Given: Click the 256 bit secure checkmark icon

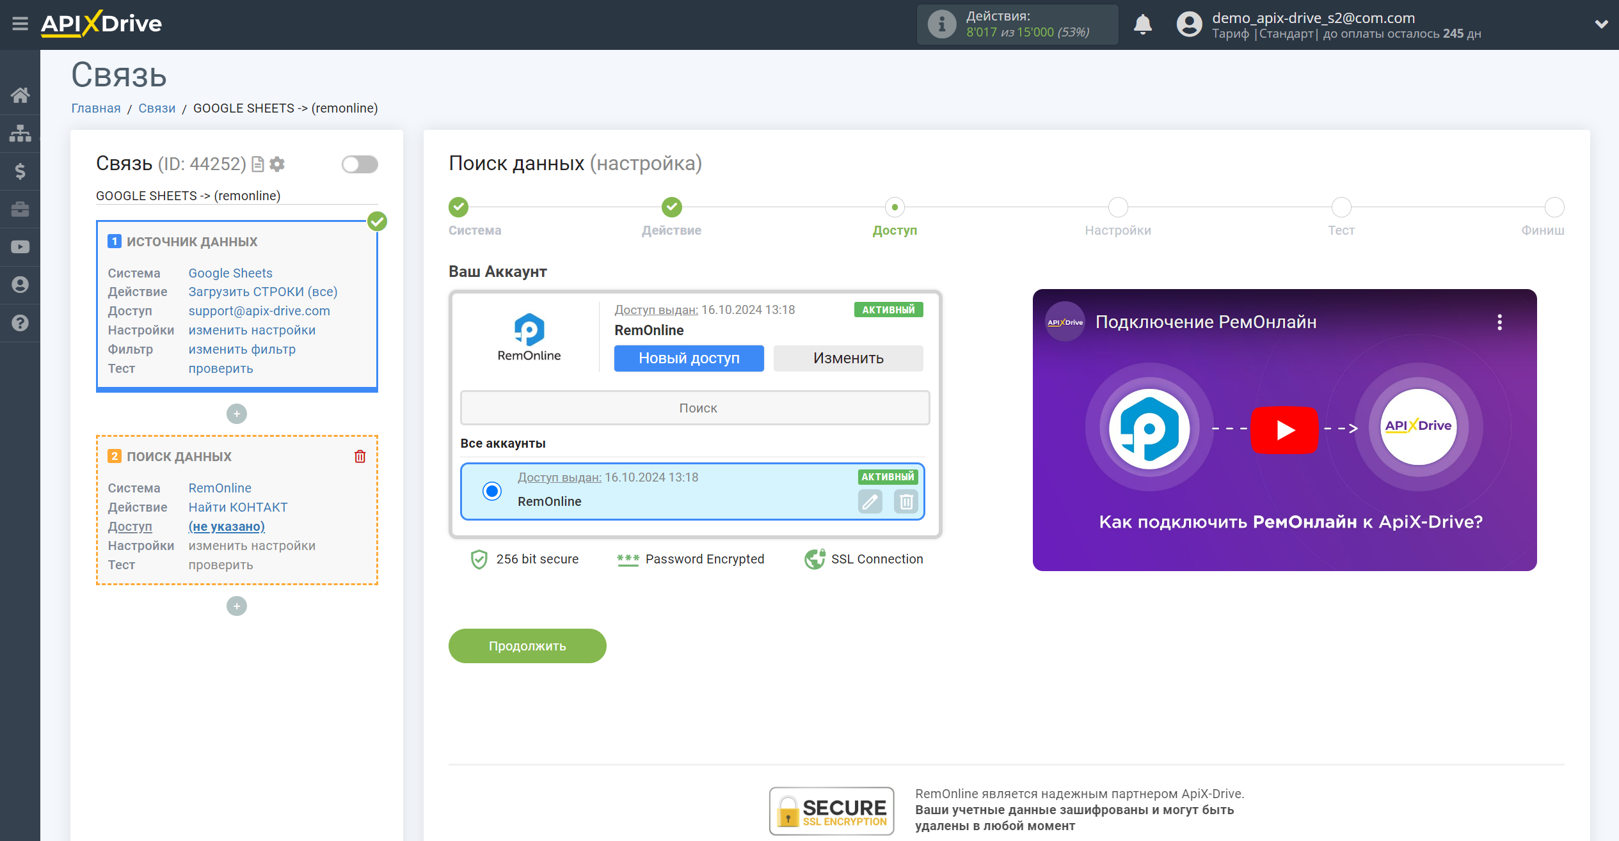Looking at the screenshot, I should (480, 558).
